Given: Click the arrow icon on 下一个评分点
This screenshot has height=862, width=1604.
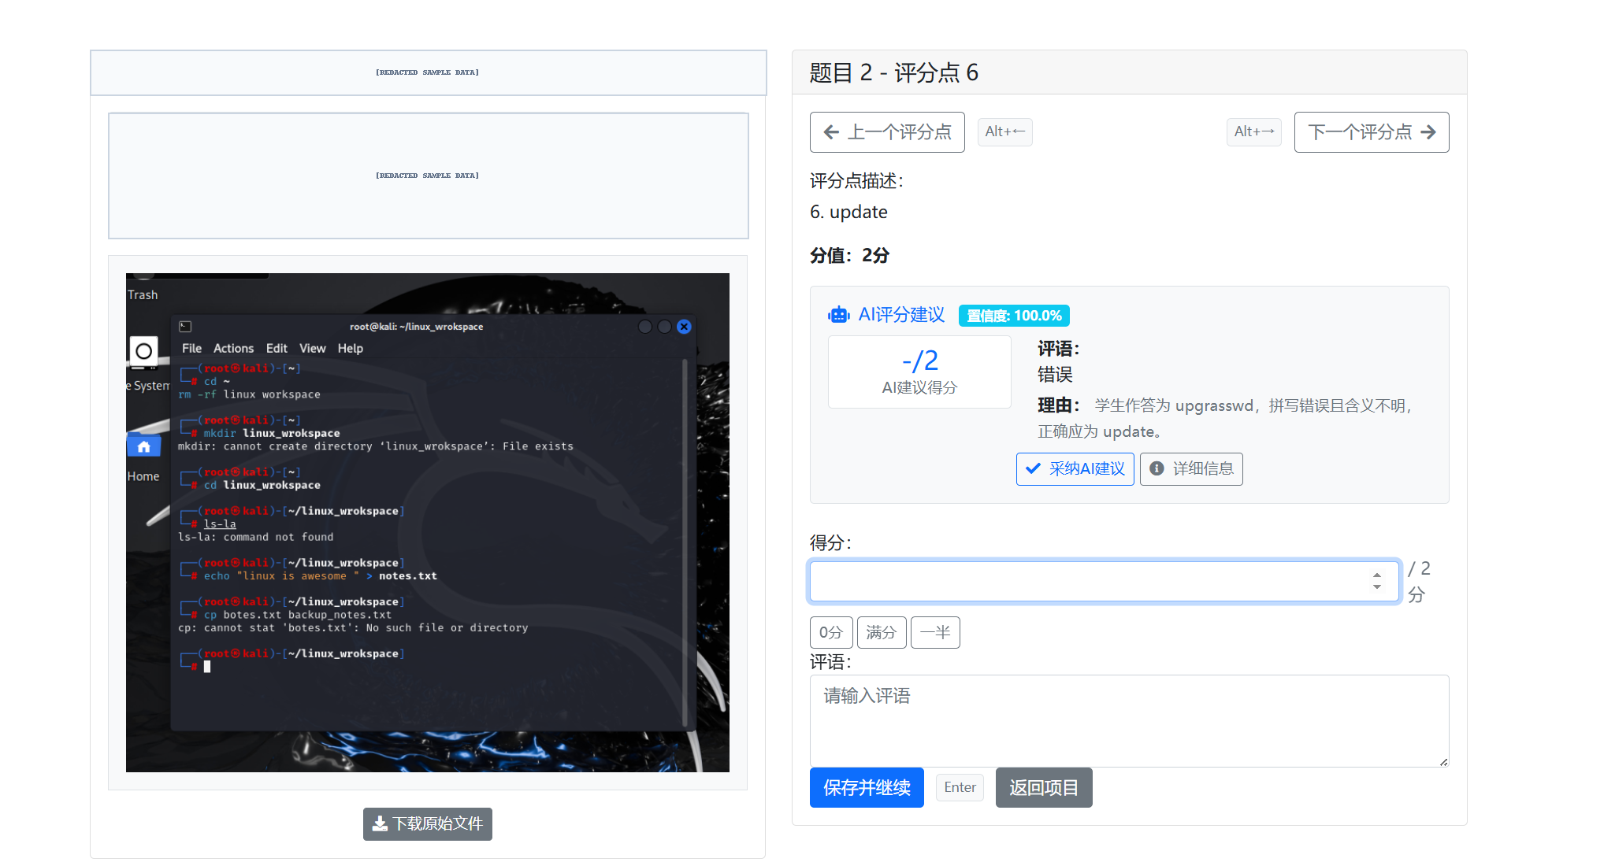Looking at the screenshot, I should click(x=1428, y=132).
